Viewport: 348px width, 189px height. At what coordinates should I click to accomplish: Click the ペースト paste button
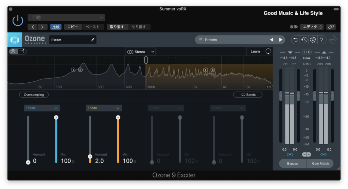(x=93, y=27)
